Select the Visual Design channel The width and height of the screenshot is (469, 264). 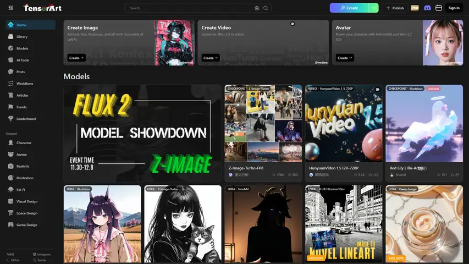point(30,201)
